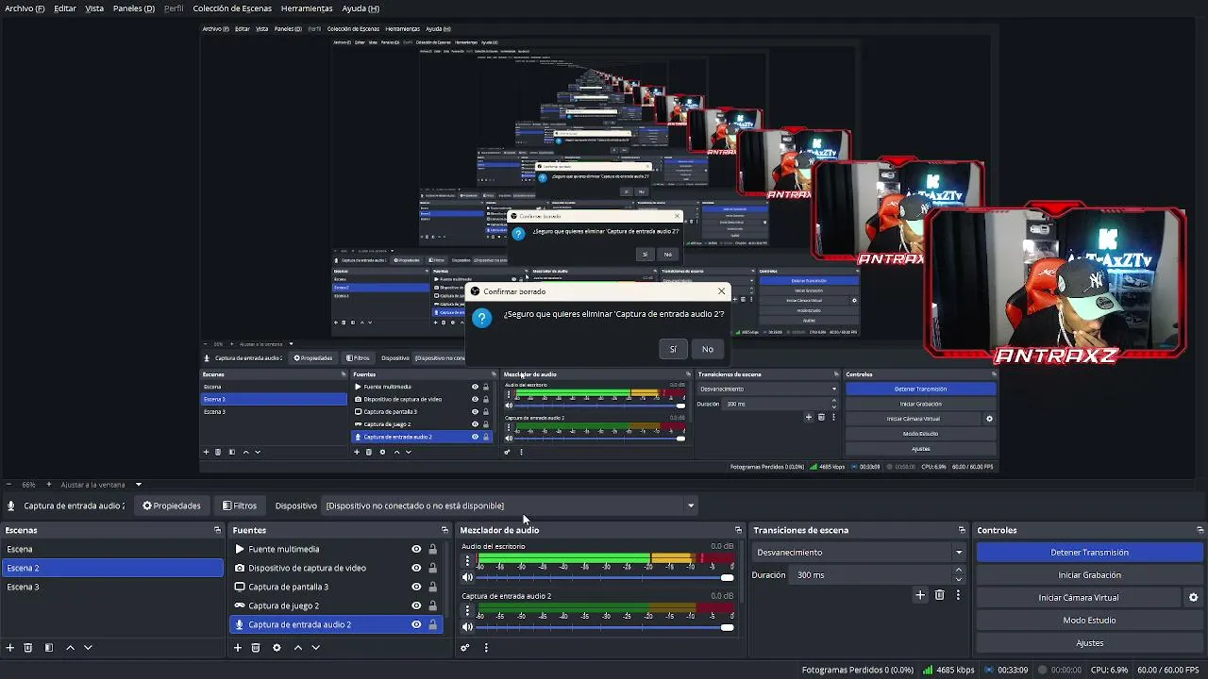Start the virtual camera with Iniciar Cámara Virtual
Viewport: 1208px width, 679px height.
click(x=1079, y=598)
